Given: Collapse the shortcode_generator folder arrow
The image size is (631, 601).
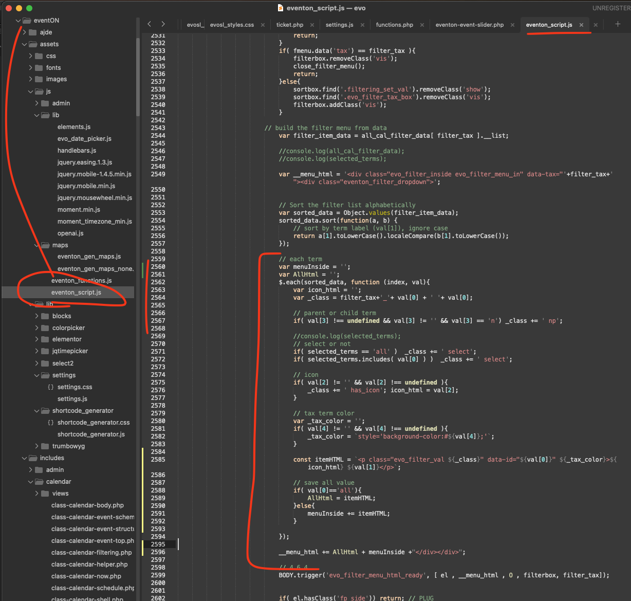Looking at the screenshot, I should point(37,411).
